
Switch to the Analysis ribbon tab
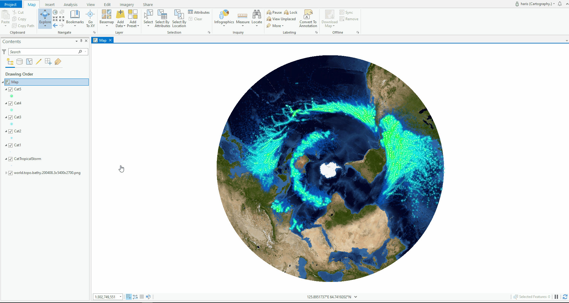click(71, 4)
